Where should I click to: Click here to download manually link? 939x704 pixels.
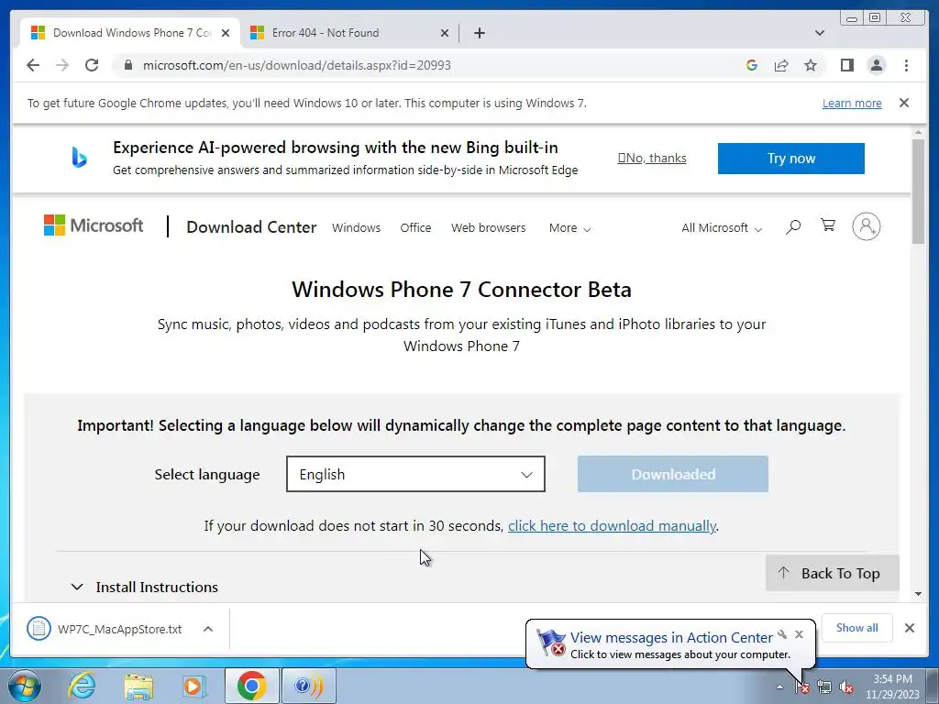coord(612,525)
